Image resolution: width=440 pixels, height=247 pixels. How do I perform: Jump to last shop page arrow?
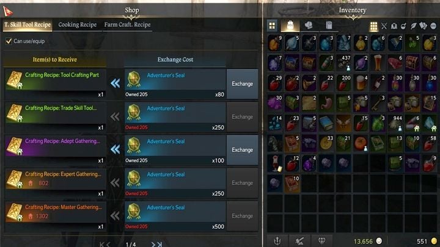click(x=159, y=245)
